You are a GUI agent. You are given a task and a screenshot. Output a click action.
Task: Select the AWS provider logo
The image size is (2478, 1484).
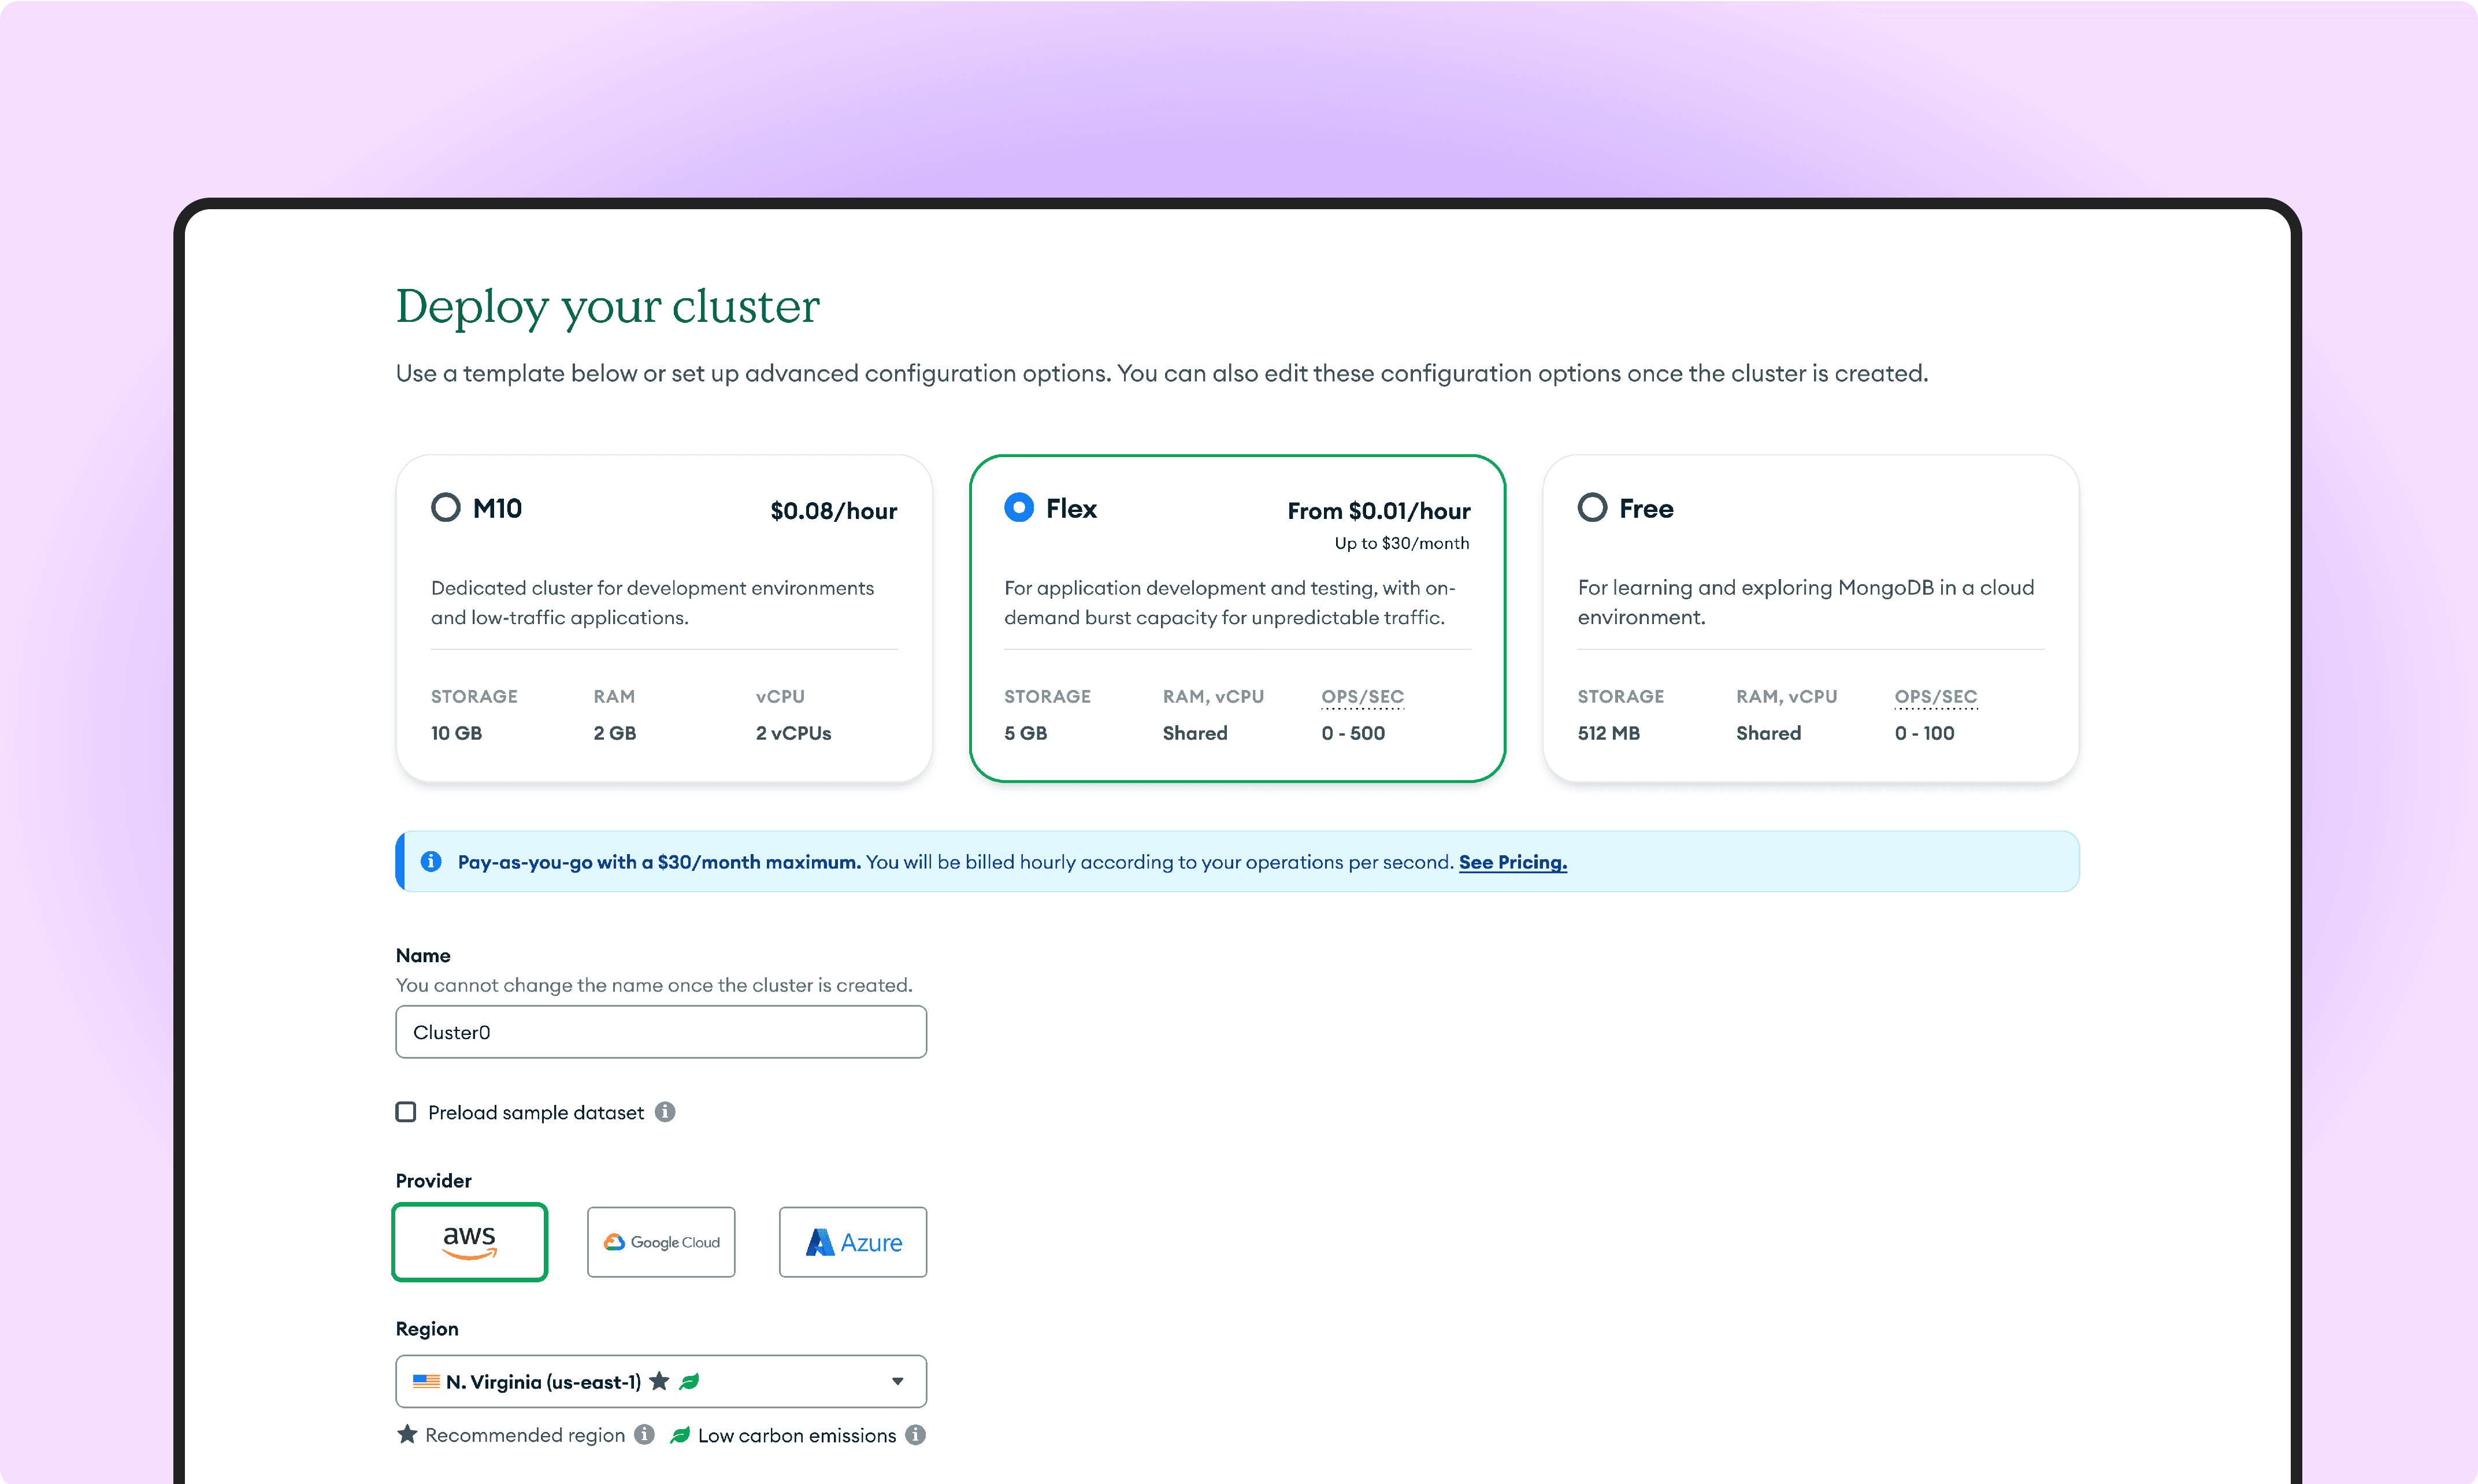469,1241
